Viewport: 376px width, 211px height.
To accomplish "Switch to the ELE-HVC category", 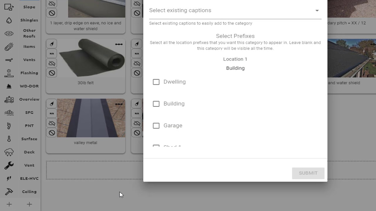I will [x=29, y=178].
